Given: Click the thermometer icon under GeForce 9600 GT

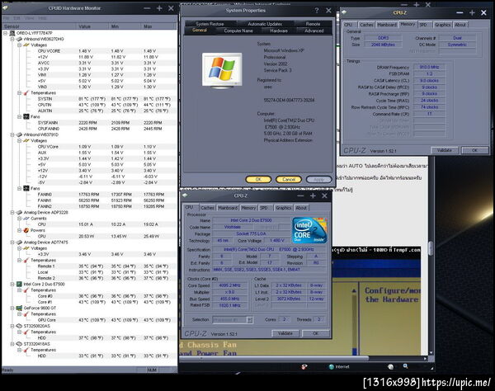Looking at the screenshot, I should coord(26,314).
